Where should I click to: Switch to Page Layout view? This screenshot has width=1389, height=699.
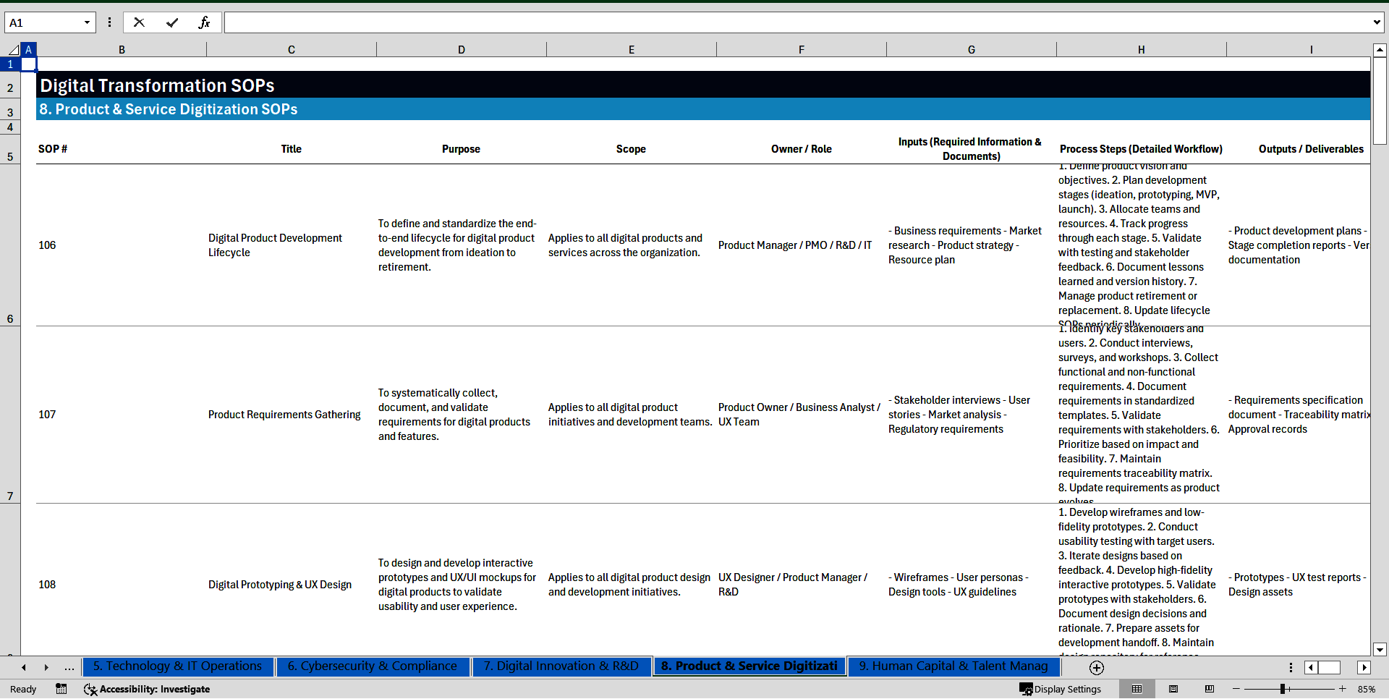(1173, 689)
